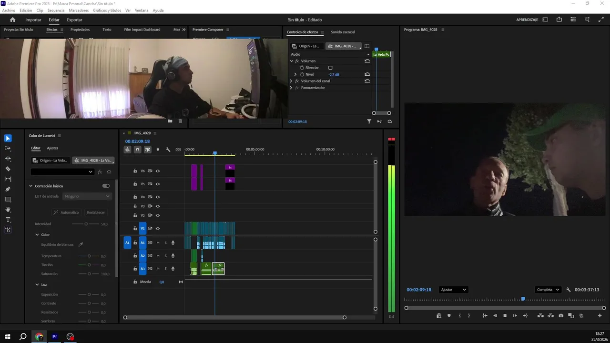Select the Type tool
This screenshot has height=343, width=610.
(x=8, y=220)
